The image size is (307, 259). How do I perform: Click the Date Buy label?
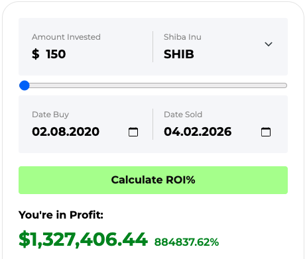tap(50, 115)
